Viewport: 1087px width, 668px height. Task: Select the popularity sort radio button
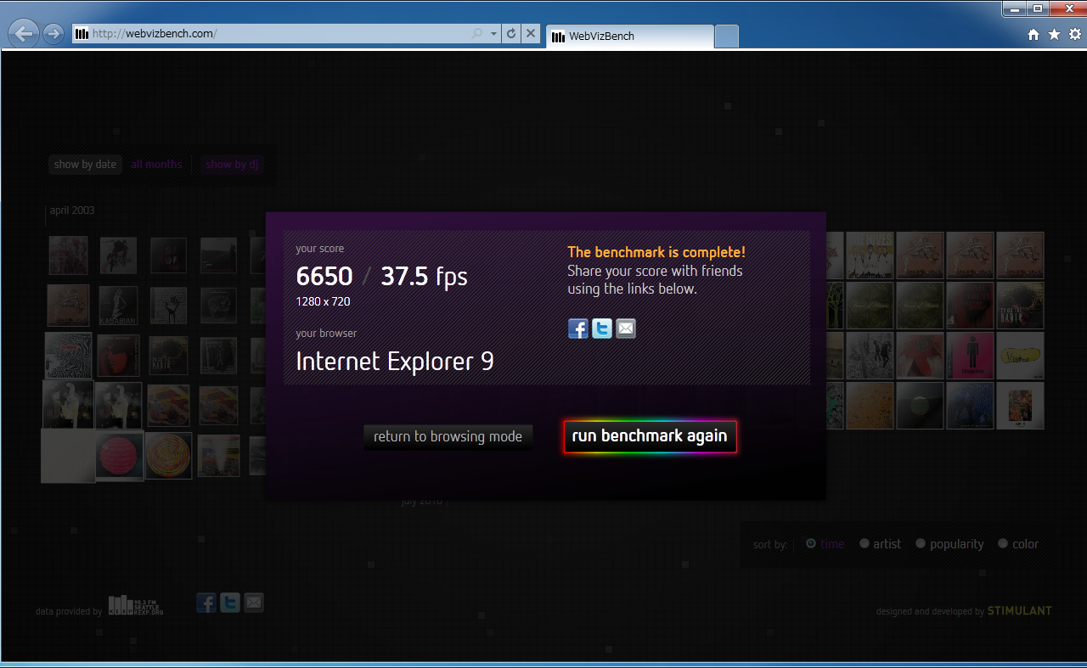coord(921,544)
